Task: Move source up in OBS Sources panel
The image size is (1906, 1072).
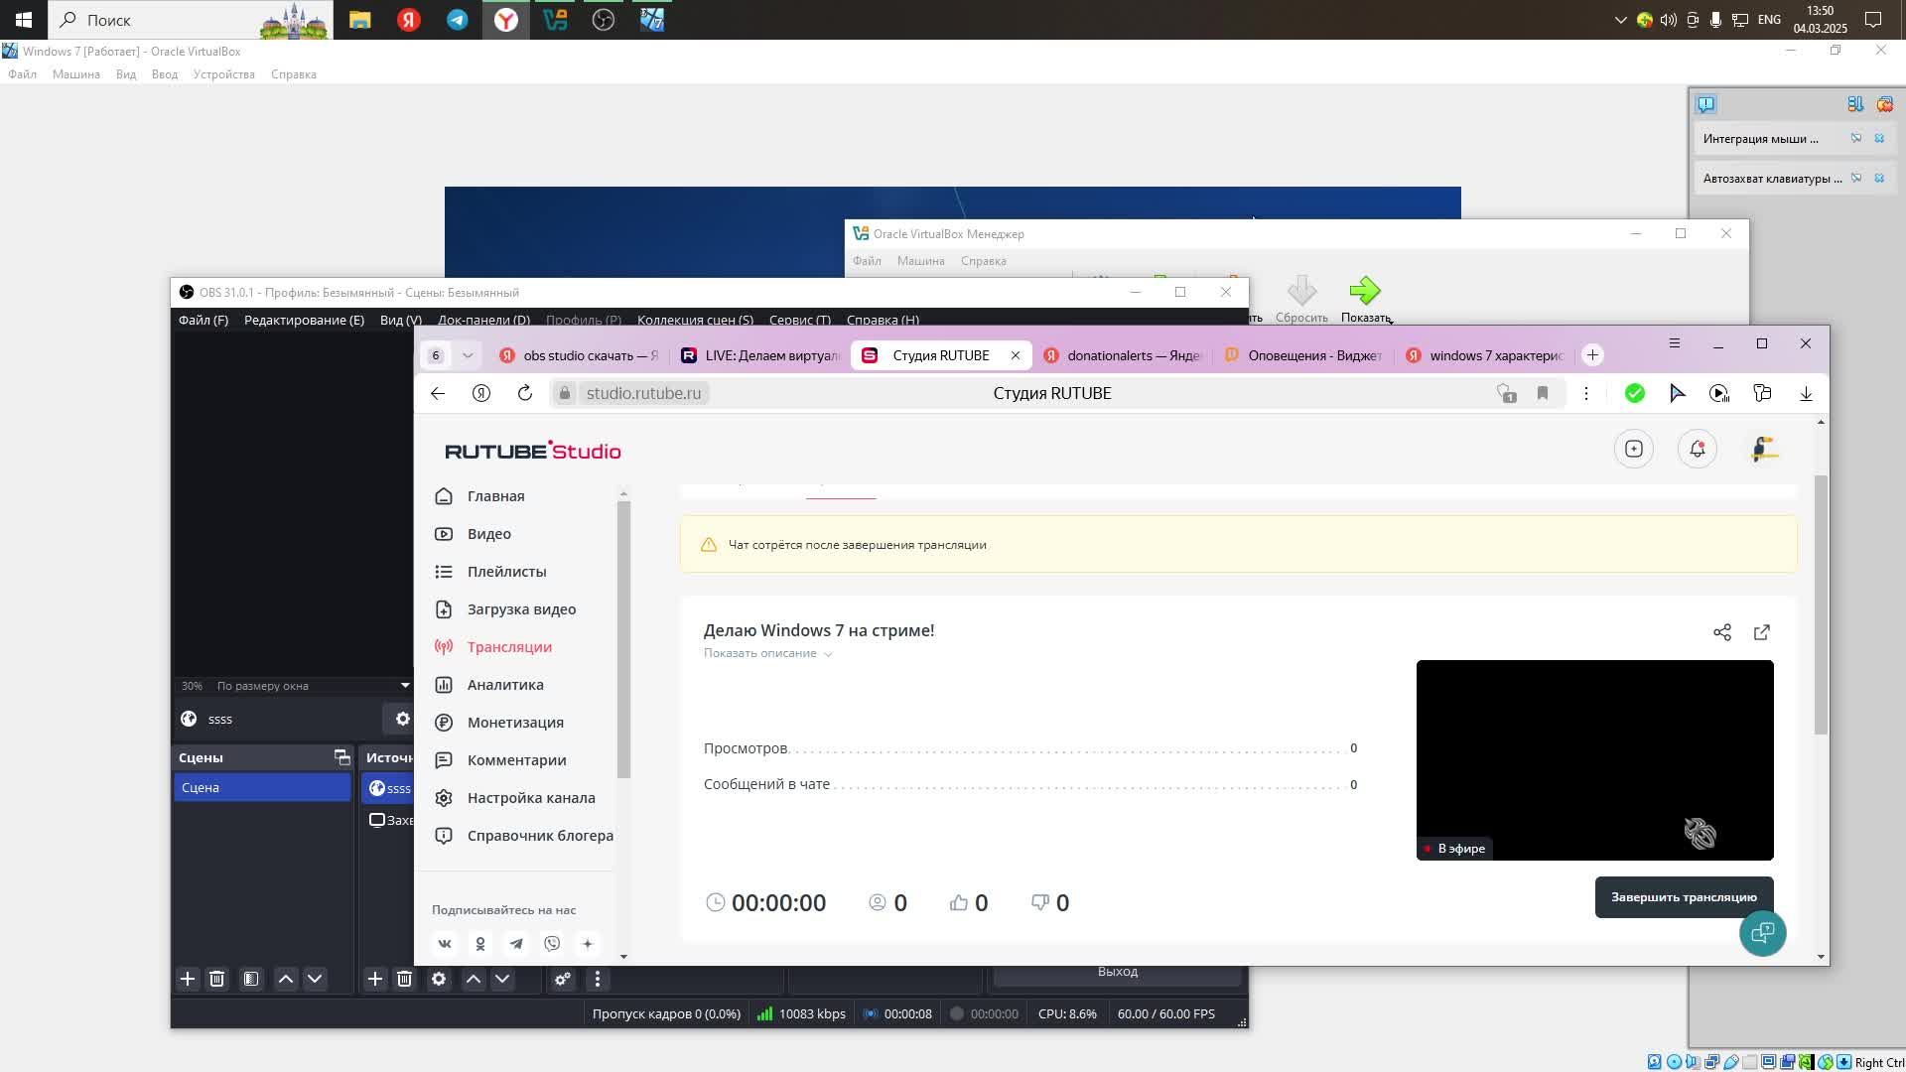Action: pos(474,979)
